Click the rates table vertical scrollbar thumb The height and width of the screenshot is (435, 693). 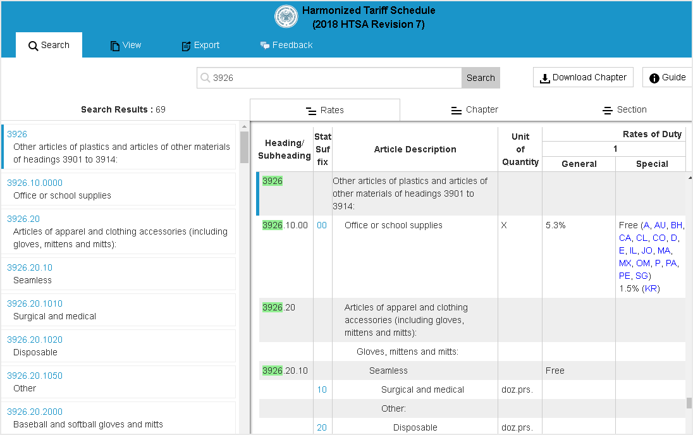pyautogui.click(x=689, y=403)
